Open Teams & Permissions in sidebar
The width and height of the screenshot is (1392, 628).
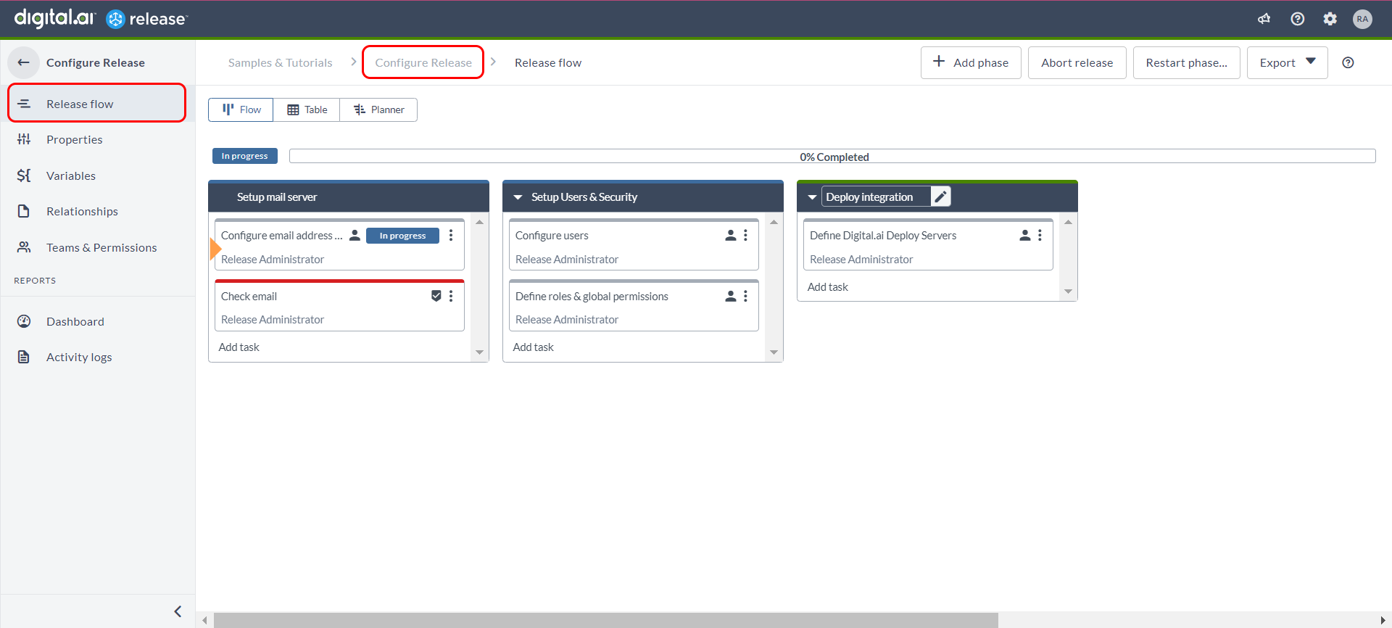pyautogui.click(x=97, y=247)
